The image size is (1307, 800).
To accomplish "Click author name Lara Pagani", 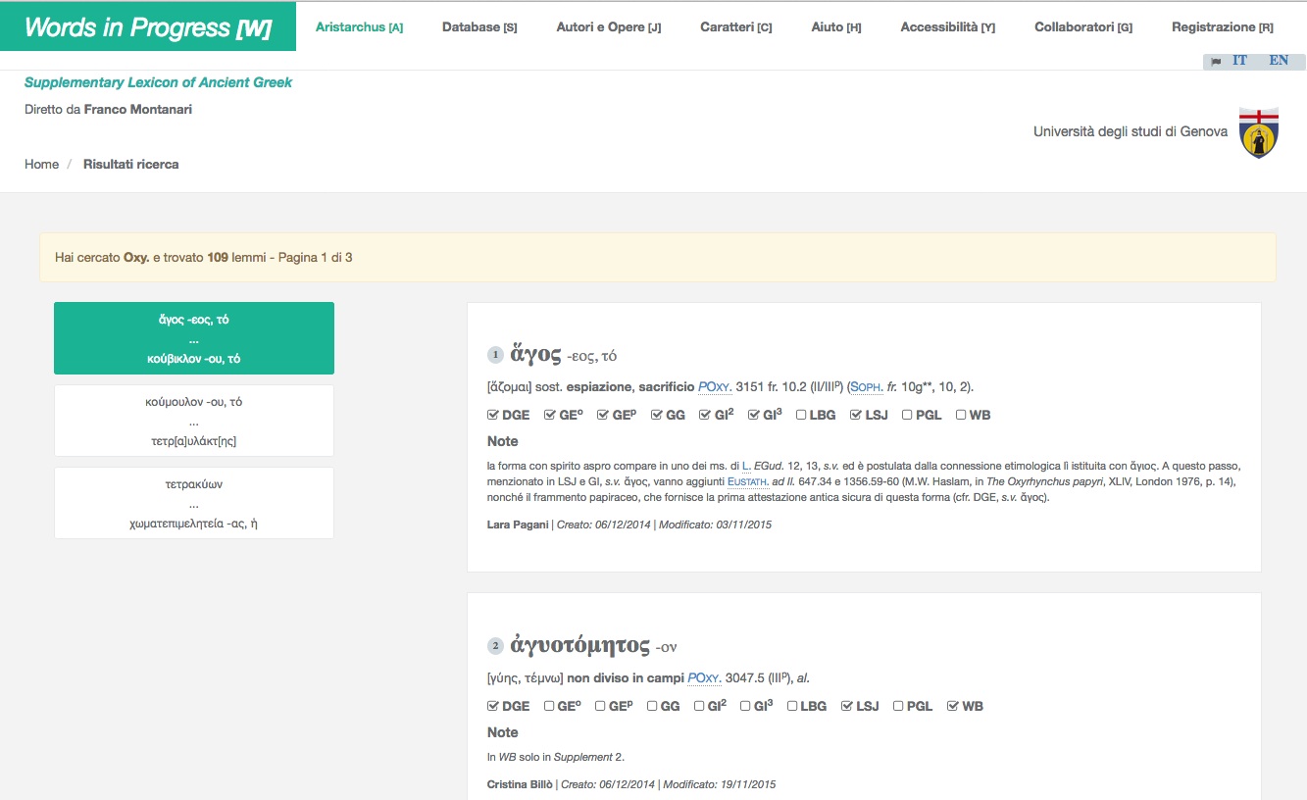I will click(518, 525).
